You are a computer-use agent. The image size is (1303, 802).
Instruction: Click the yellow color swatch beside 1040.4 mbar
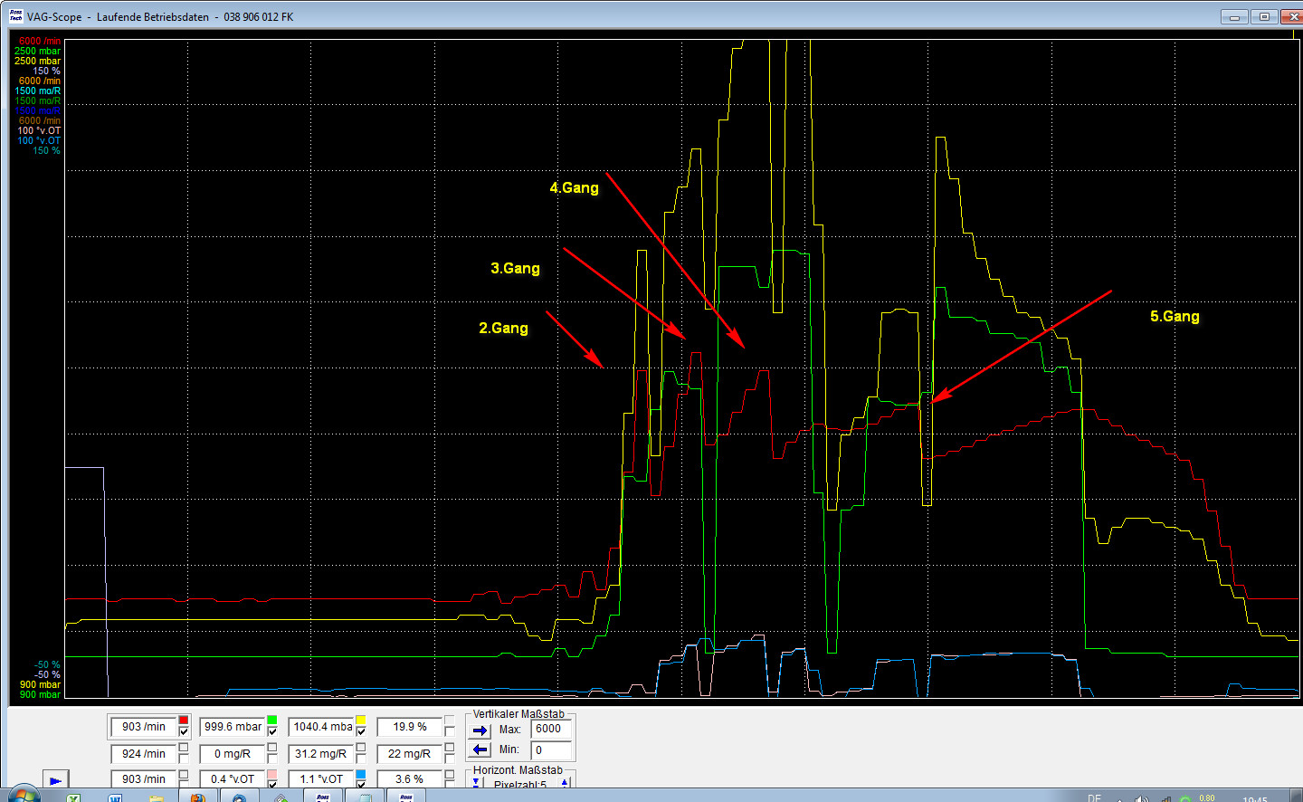point(360,721)
